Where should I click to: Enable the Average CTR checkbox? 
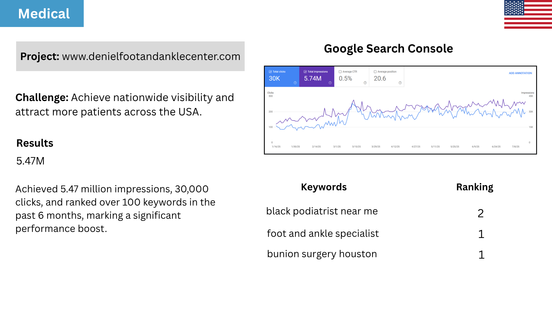click(340, 71)
